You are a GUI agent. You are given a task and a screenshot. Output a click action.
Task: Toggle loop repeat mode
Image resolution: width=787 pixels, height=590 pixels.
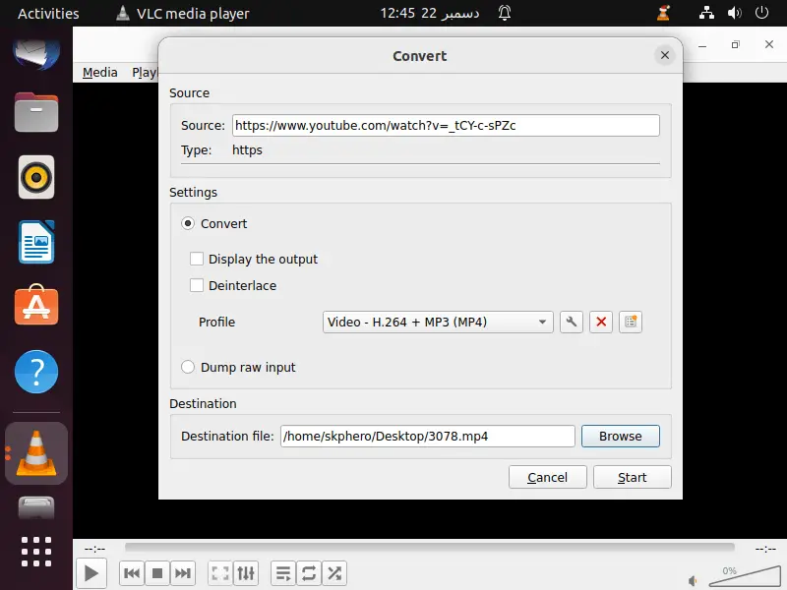309,573
